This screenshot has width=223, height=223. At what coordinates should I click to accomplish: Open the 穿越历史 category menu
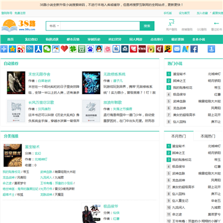click(x=94, y=40)
